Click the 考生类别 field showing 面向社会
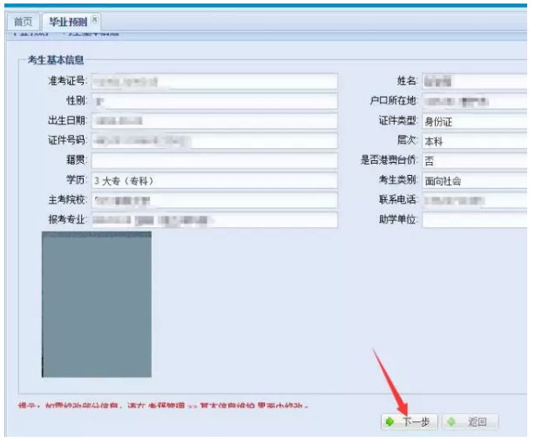Image resolution: width=535 pixels, height=443 pixels. click(475, 180)
